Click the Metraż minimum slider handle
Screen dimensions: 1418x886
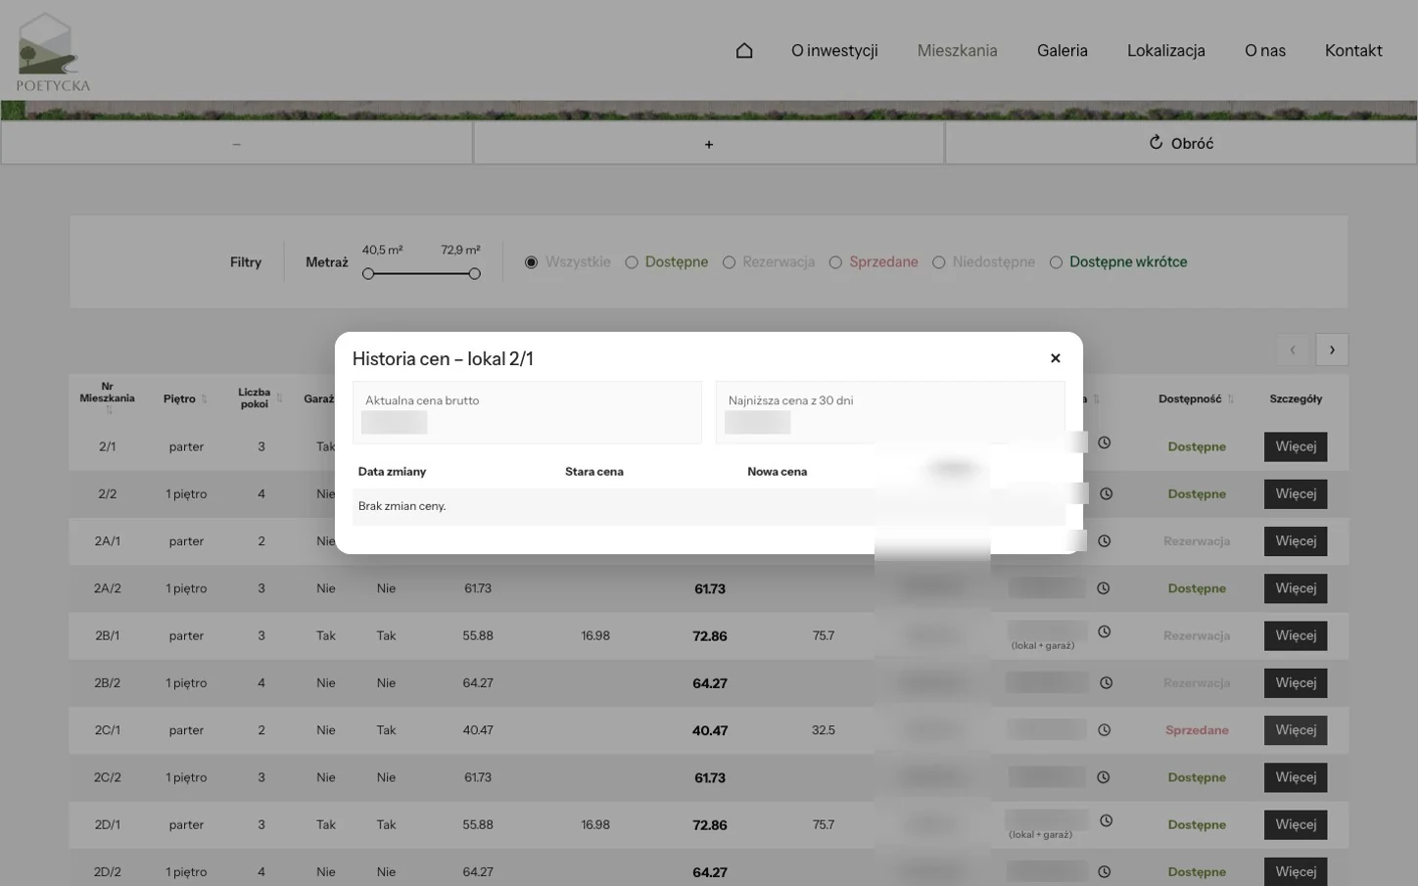368,274
